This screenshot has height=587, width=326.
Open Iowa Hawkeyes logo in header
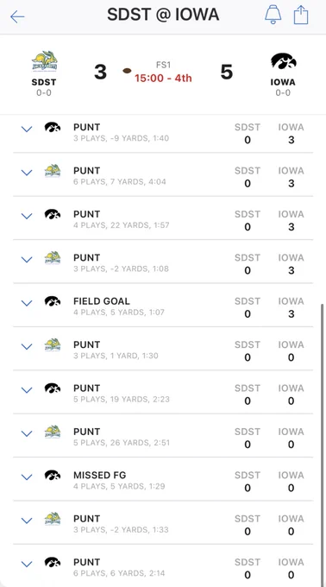point(284,61)
